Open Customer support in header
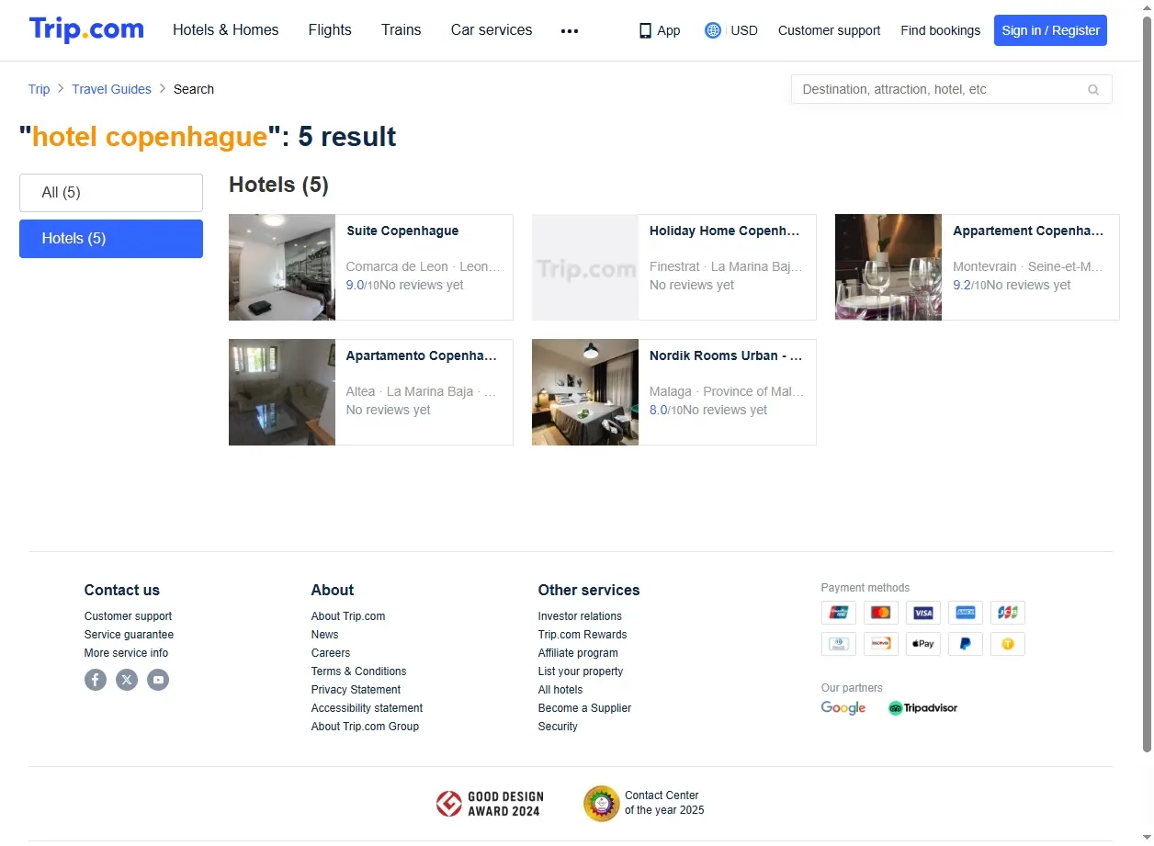 [x=829, y=30]
